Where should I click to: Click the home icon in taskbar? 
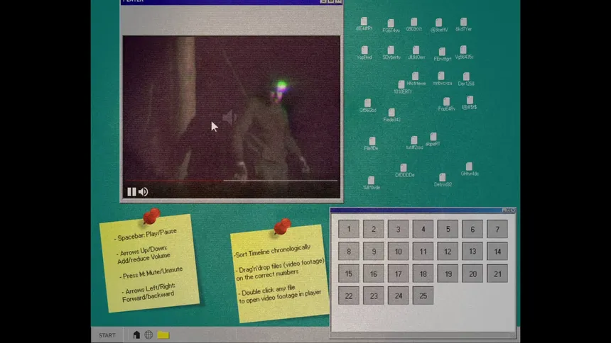coord(136,334)
